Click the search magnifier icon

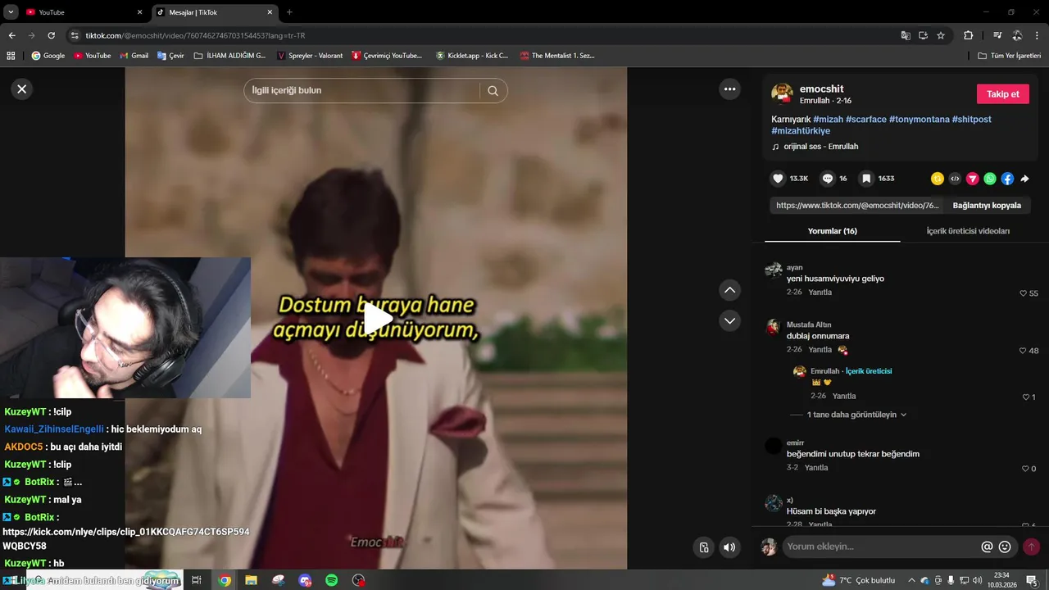pos(493,91)
